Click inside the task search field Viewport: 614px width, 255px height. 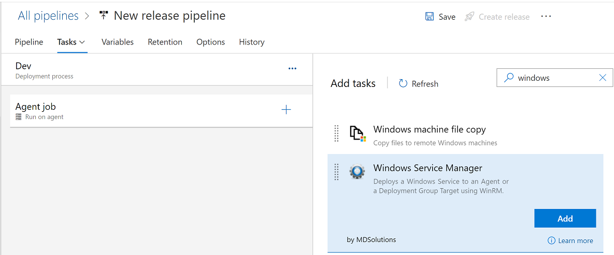554,78
